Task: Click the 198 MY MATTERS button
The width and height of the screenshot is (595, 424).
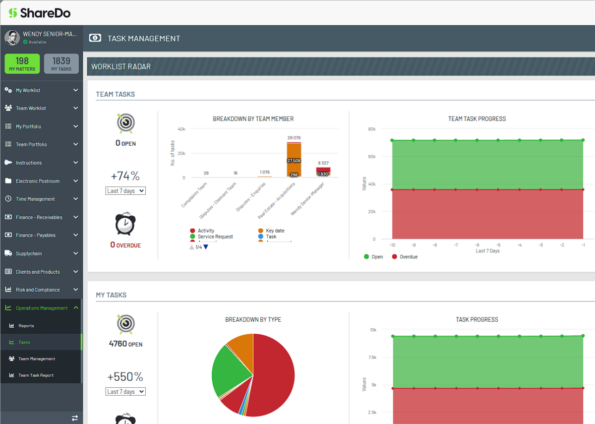Action: pos(22,63)
